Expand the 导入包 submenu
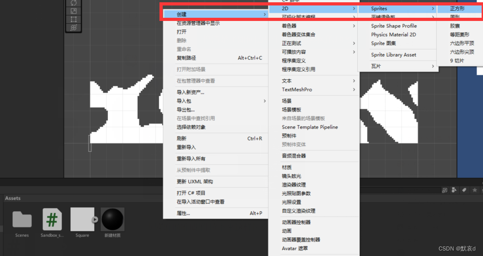483x256 pixels. [x=215, y=101]
